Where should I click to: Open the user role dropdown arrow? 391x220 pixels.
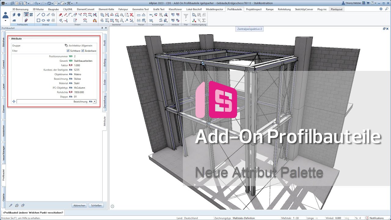pos(5,21)
